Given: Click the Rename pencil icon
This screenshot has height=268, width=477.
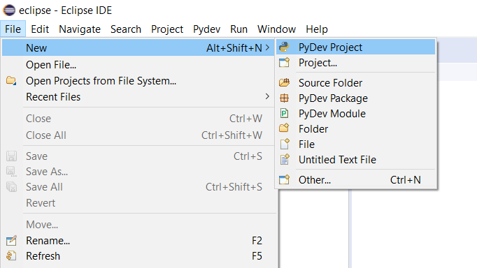Looking at the screenshot, I should point(12,240).
